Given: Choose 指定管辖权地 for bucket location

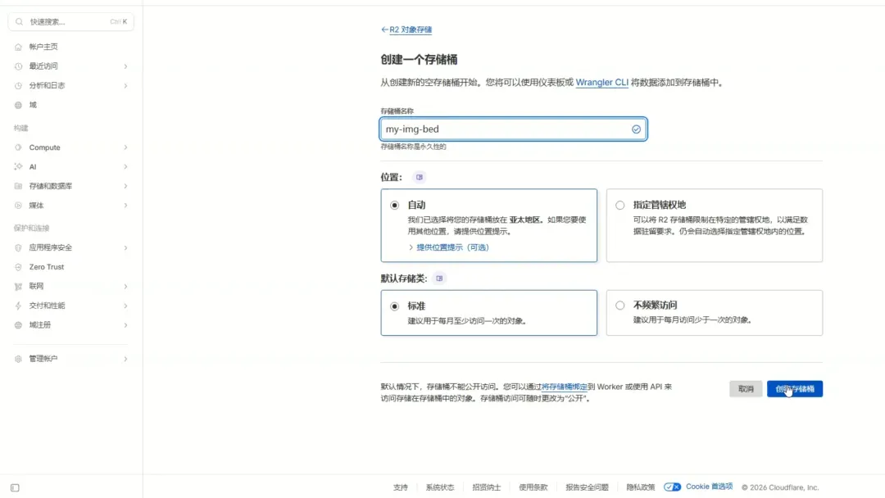Looking at the screenshot, I should coord(620,205).
